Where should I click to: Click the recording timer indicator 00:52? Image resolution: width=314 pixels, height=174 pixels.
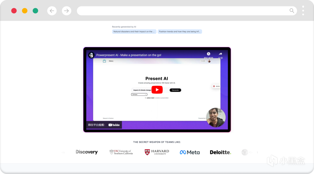pyautogui.click(x=216, y=86)
